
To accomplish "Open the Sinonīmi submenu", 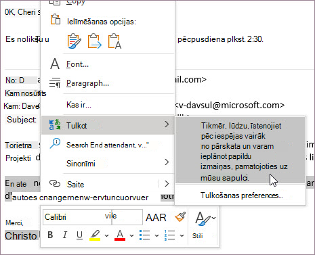I will (108, 163).
